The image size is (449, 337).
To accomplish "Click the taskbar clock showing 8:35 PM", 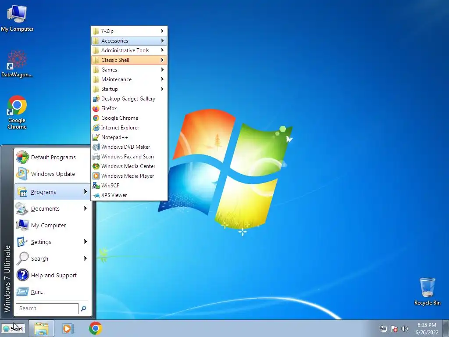I will point(427,329).
